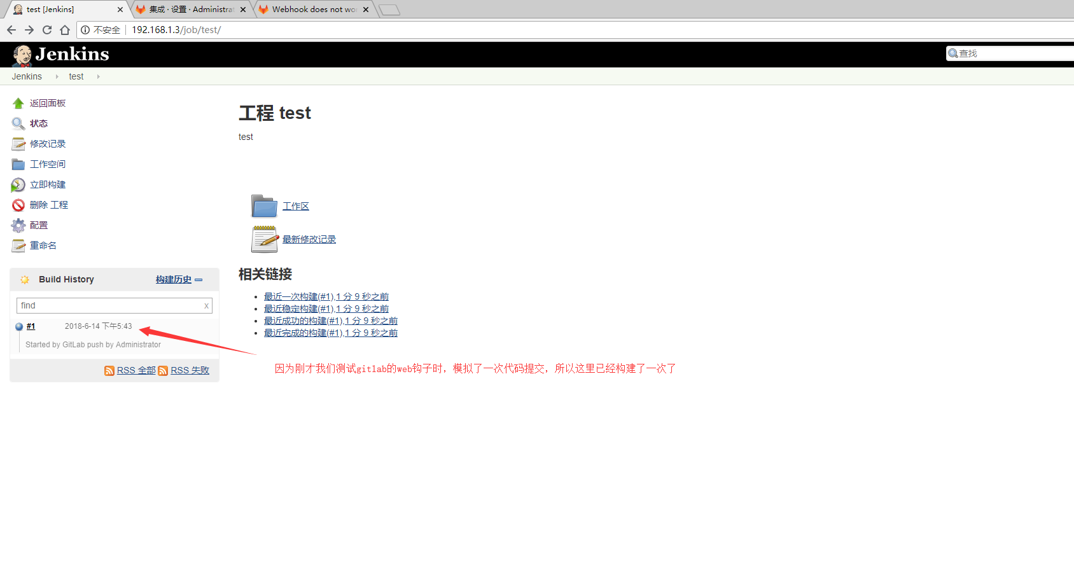1074x561 pixels.
Task: Click the browser forward arrow
Action: (x=29, y=30)
